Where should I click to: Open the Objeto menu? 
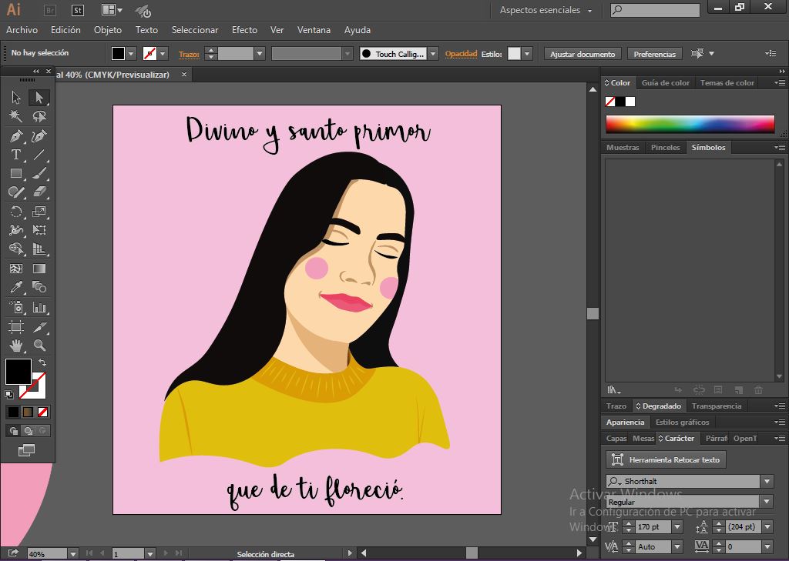(108, 30)
